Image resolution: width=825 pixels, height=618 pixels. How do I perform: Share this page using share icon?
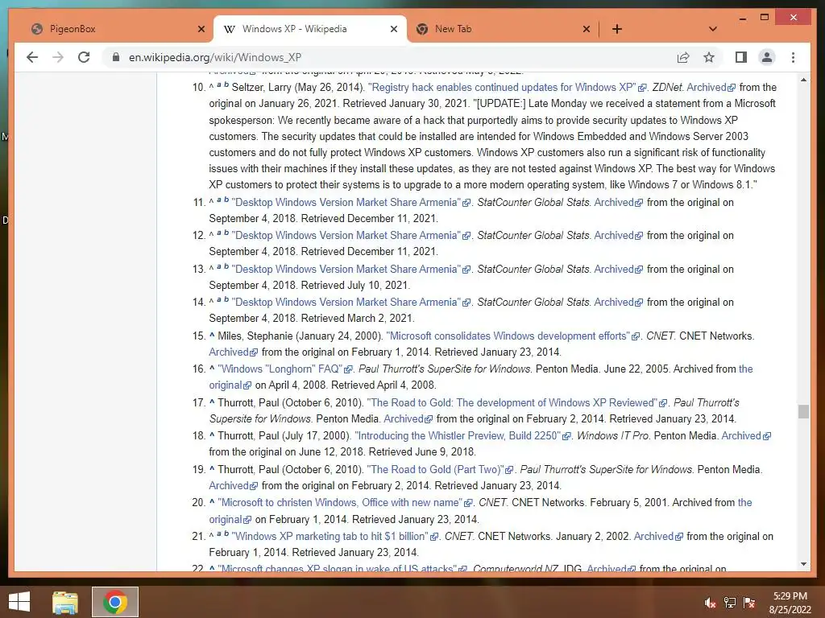click(x=683, y=57)
